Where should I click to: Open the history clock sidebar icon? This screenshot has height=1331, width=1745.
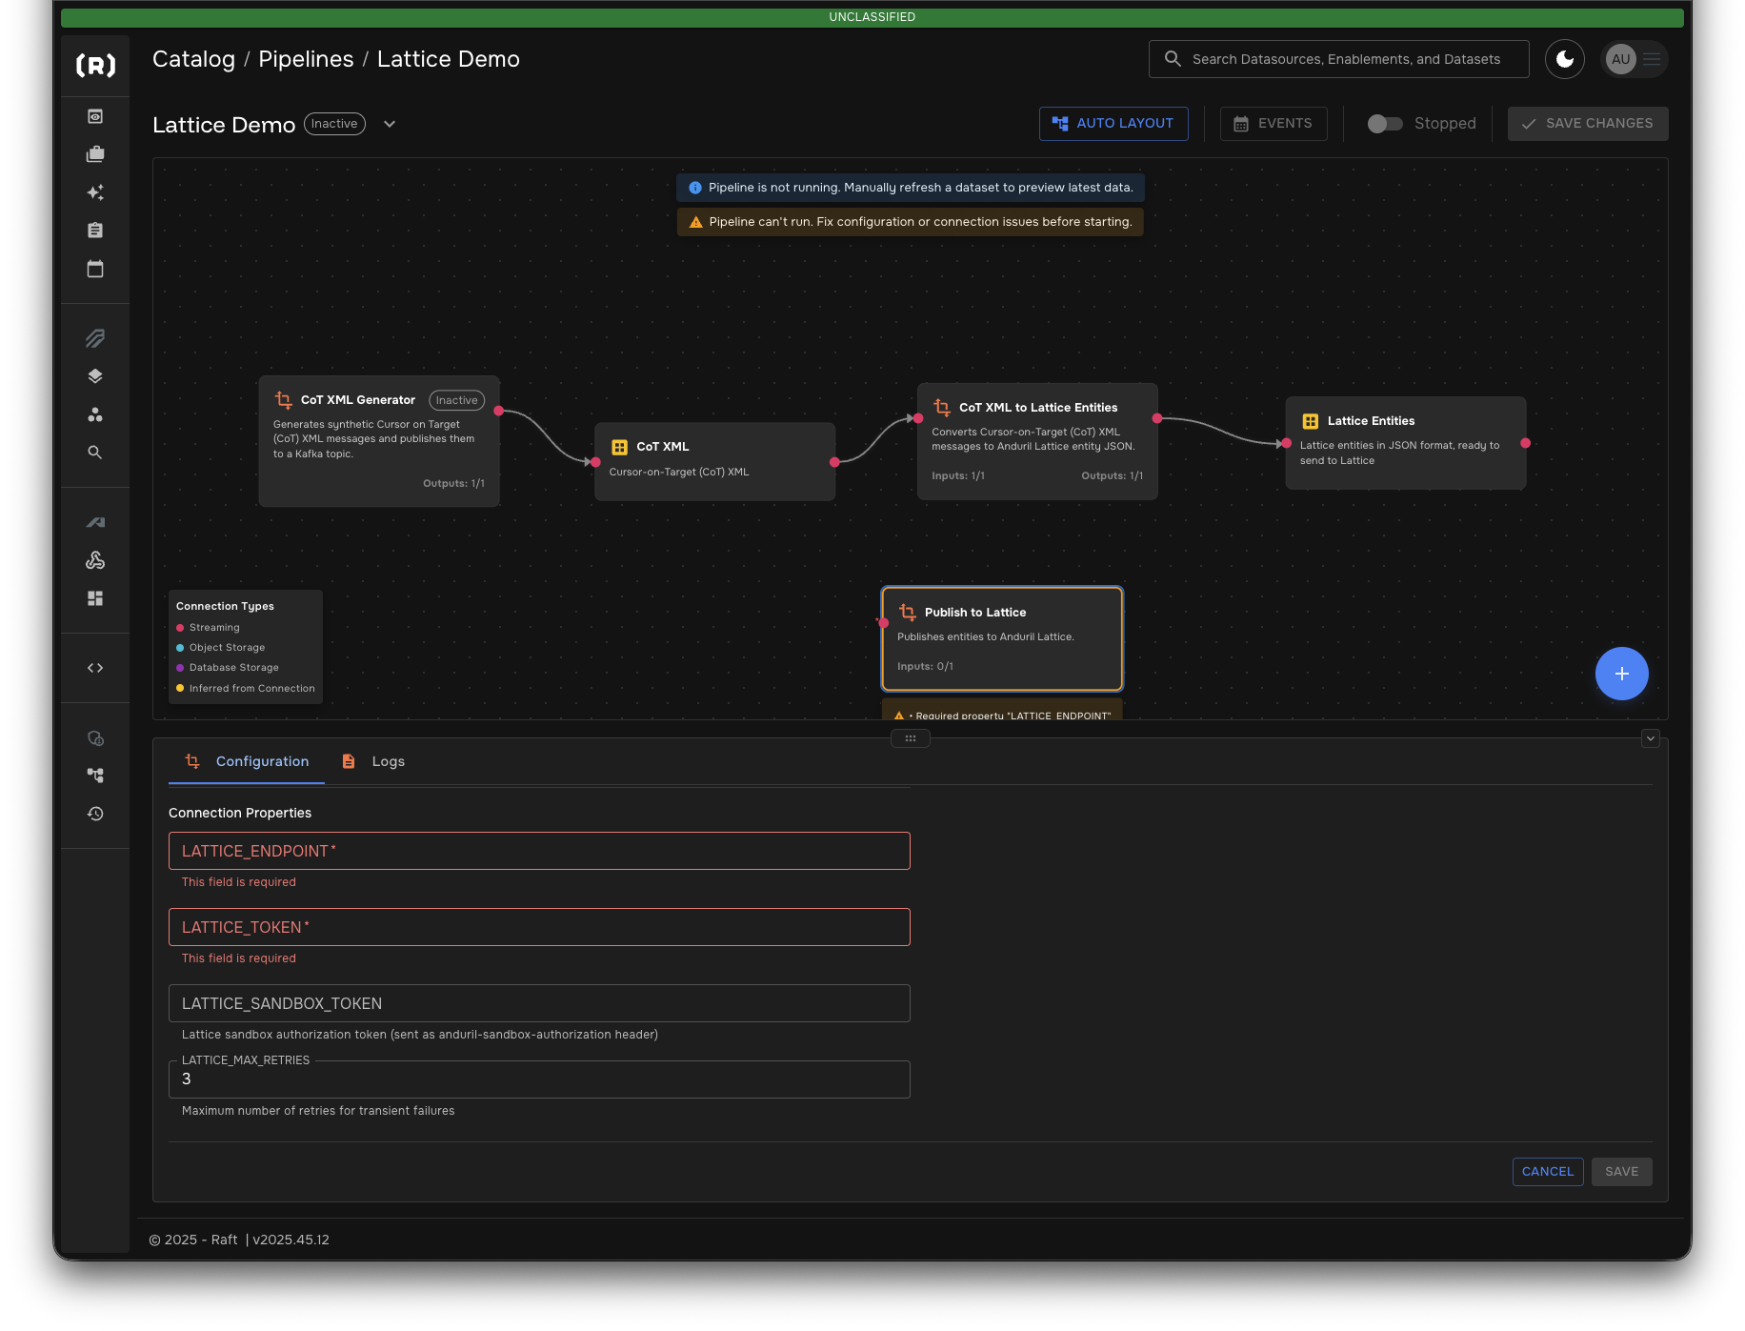(95, 814)
